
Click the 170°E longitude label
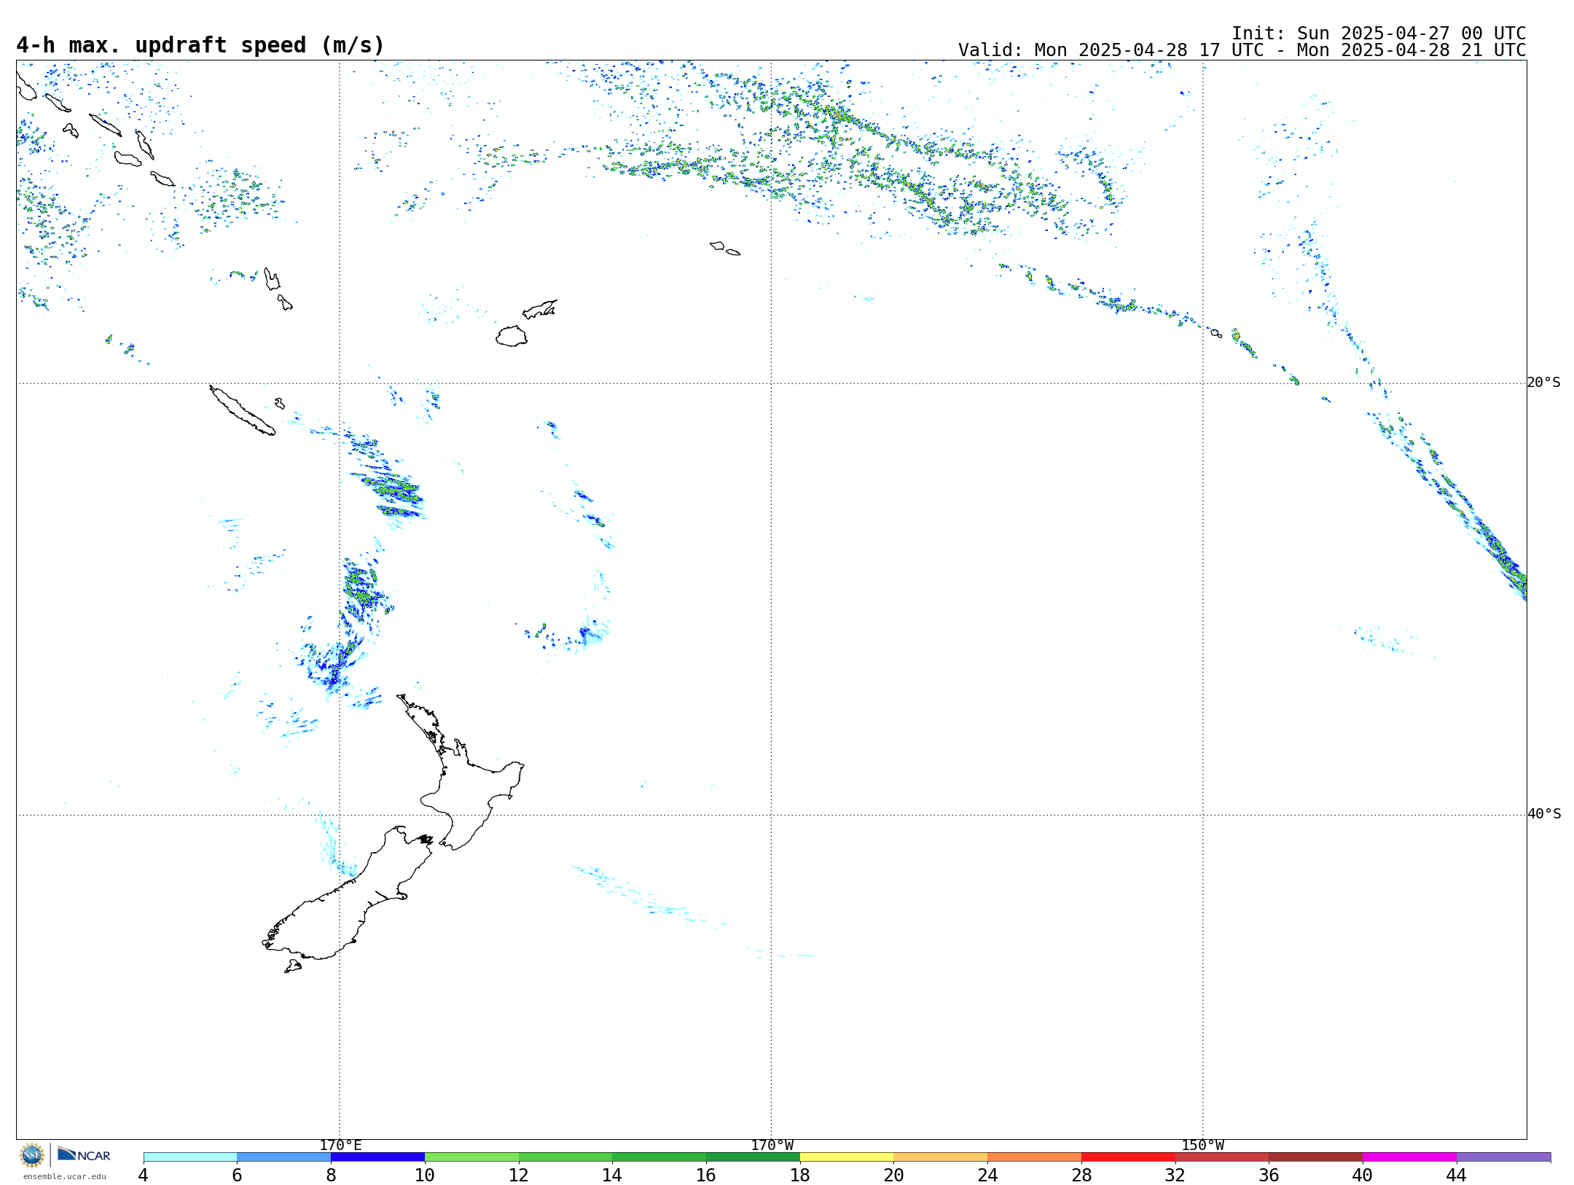340,1146
